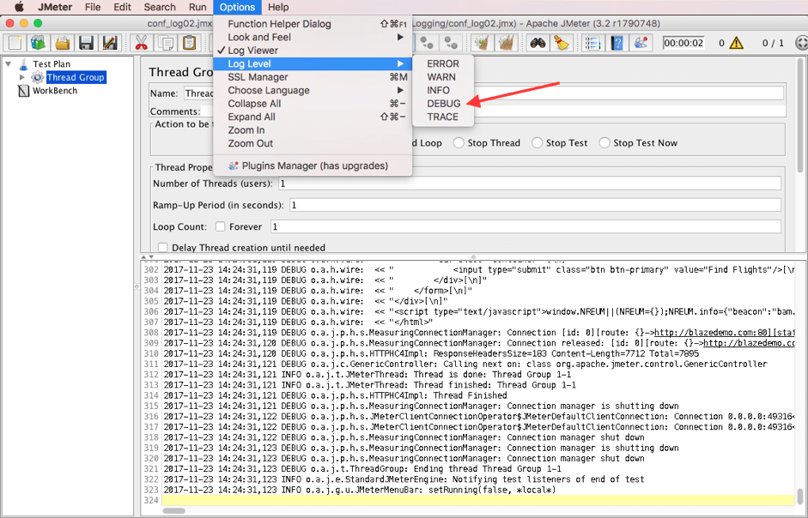This screenshot has width=808, height=518.
Task: Select Collapse All menu item
Action: click(313, 104)
